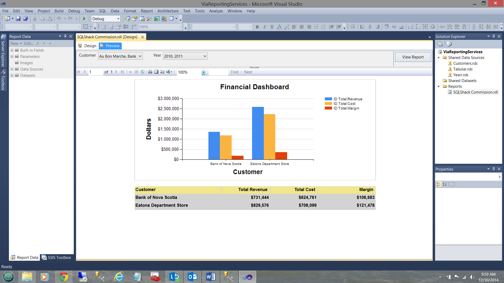The image size is (504, 283).
Task: Click the Page Setup icon
Action: click(x=162, y=72)
